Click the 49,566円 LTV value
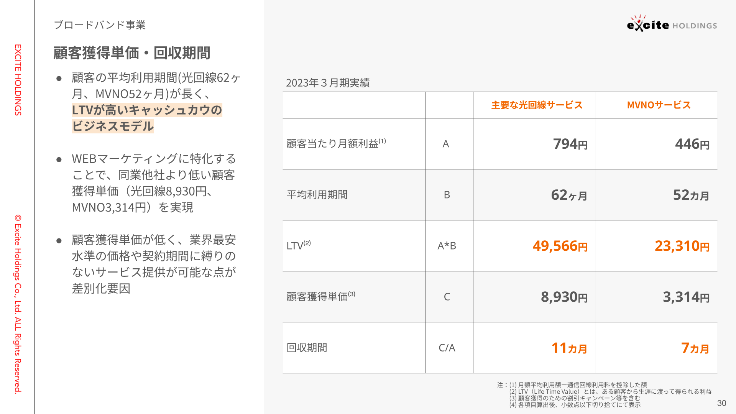Viewport: 736px width, 414px height. point(560,246)
